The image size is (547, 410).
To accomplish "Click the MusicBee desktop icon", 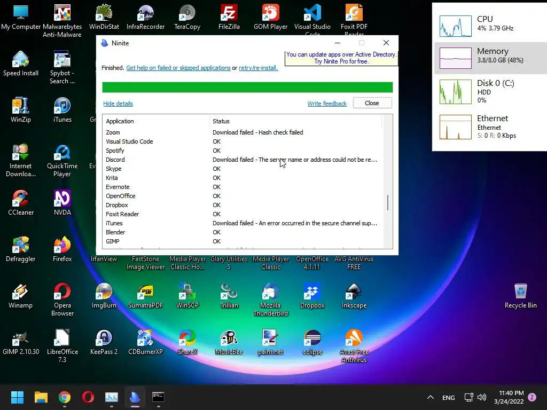I will pos(229,342).
